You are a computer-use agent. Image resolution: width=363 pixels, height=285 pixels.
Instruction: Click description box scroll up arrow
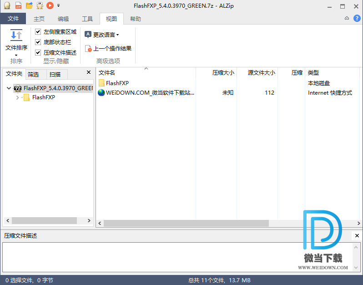click(356, 247)
